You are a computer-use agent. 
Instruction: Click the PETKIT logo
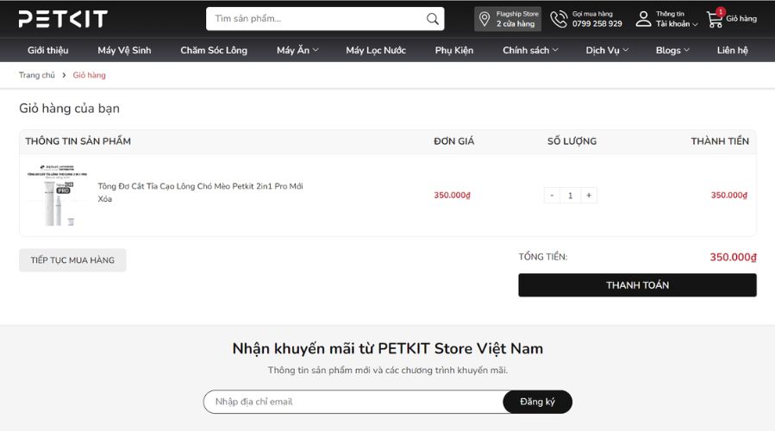click(63, 19)
